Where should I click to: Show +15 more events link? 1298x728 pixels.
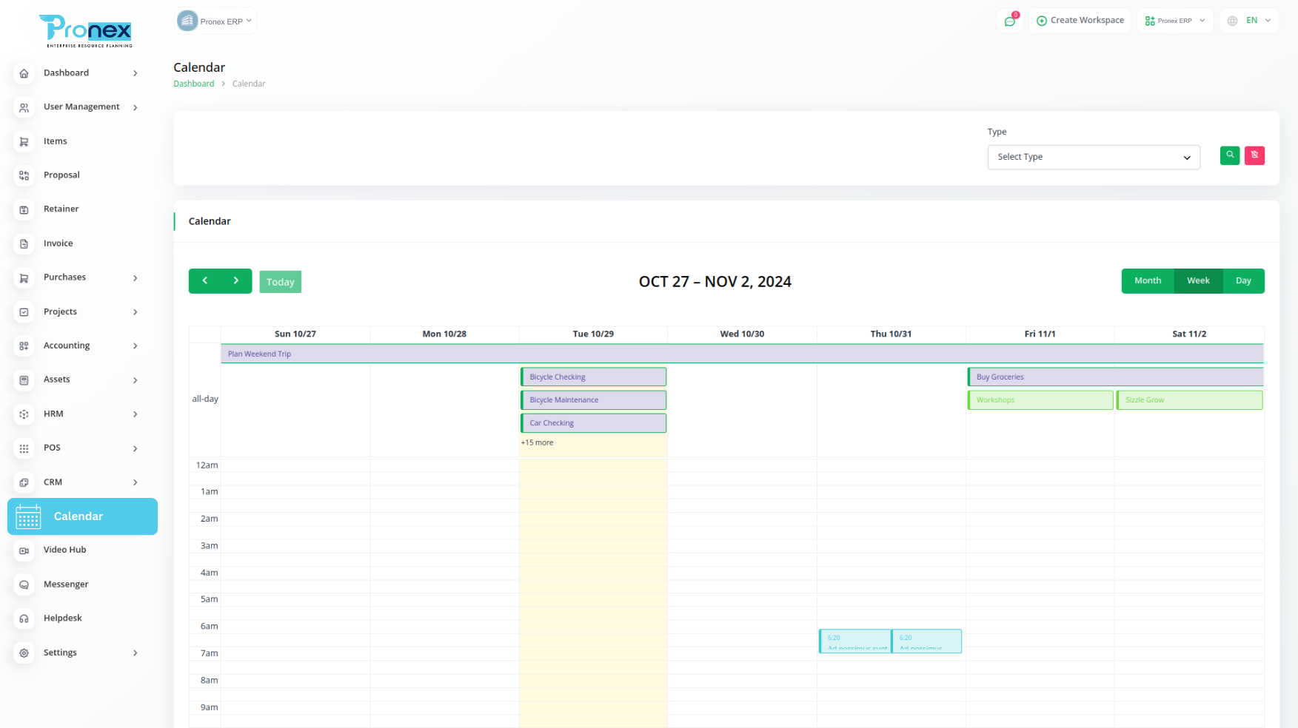pyautogui.click(x=537, y=442)
